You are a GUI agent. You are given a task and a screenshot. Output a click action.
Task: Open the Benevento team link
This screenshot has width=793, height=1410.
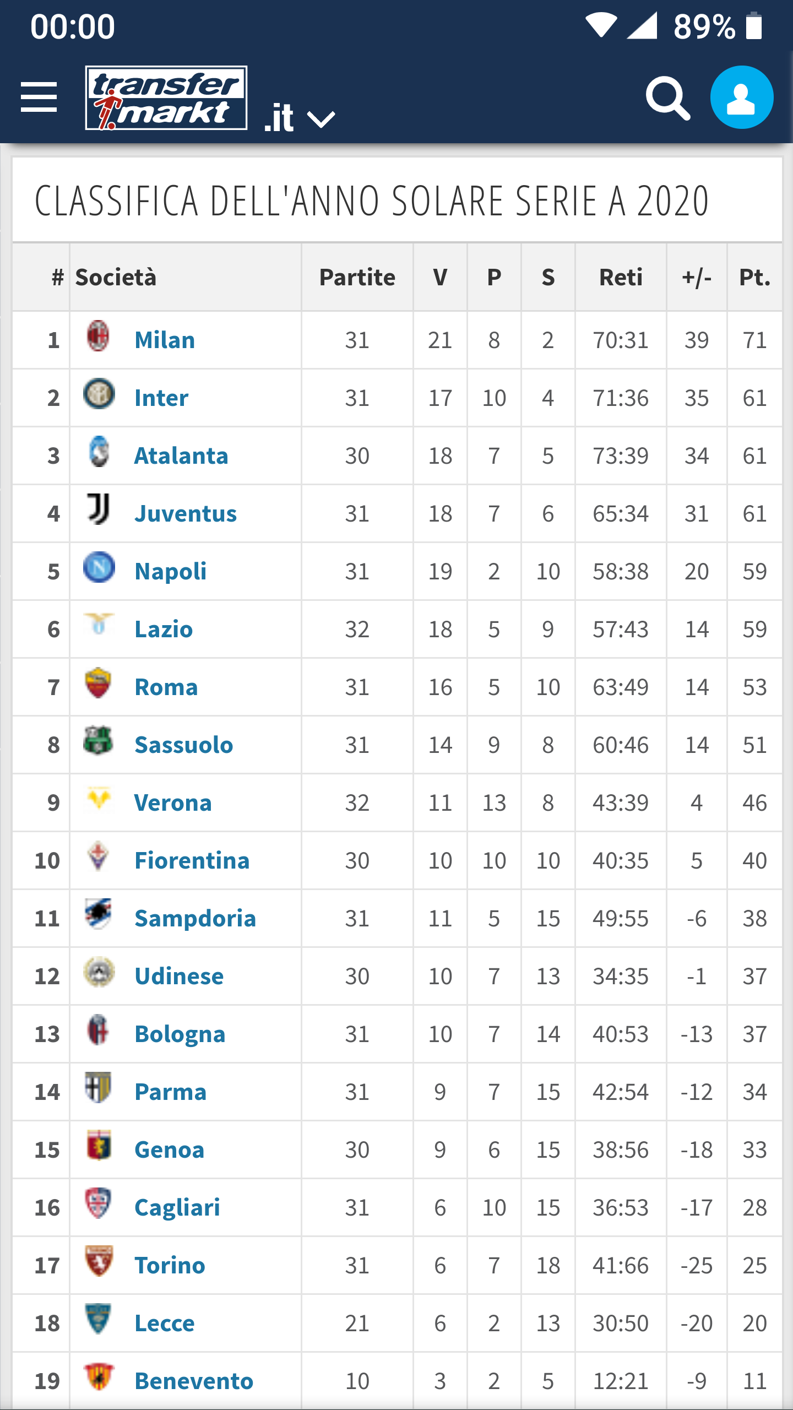pyautogui.click(x=194, y=1381)
